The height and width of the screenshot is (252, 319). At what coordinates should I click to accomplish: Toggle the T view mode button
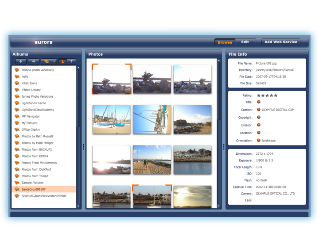(x=71, y=61)
